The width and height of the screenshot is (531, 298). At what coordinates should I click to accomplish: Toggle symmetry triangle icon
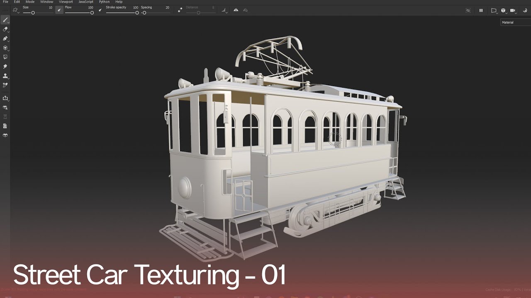point(236,10)
